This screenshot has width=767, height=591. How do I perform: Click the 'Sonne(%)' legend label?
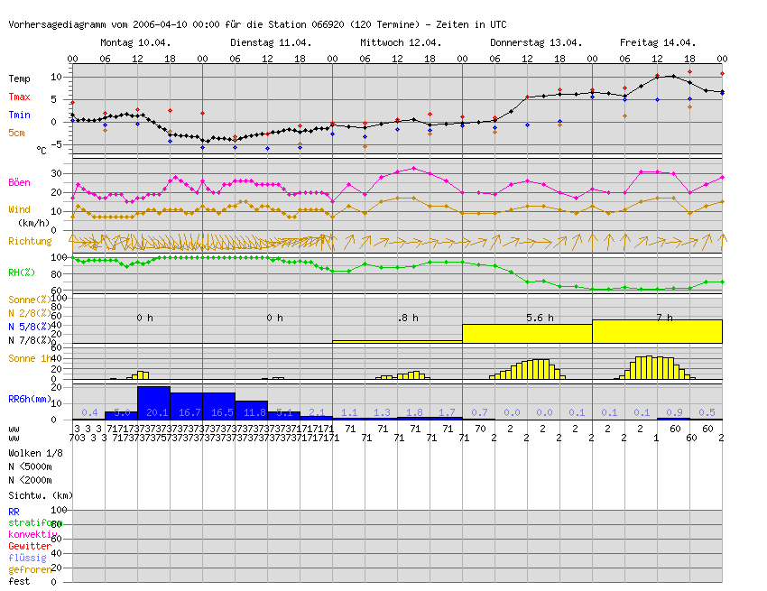pyautogui.click(x=30, y=300)
